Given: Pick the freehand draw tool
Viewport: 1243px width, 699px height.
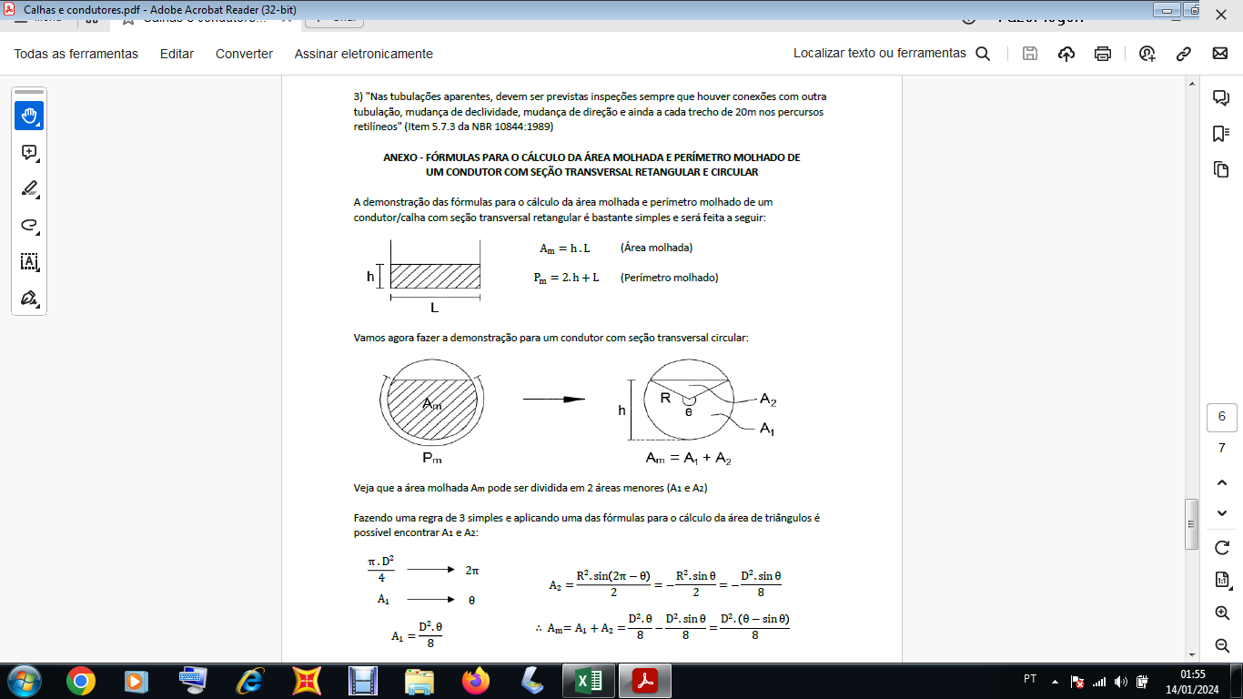Looking at the screenshot, I should [x=29, y=226].
